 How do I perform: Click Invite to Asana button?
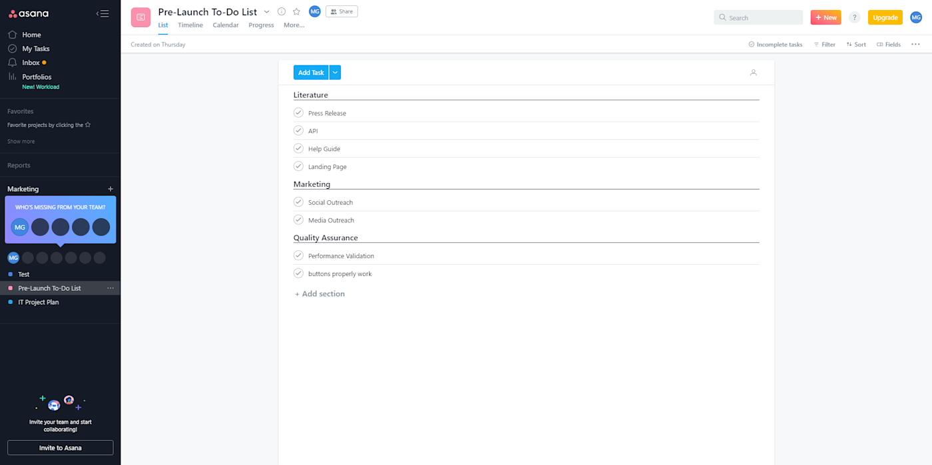61,448
